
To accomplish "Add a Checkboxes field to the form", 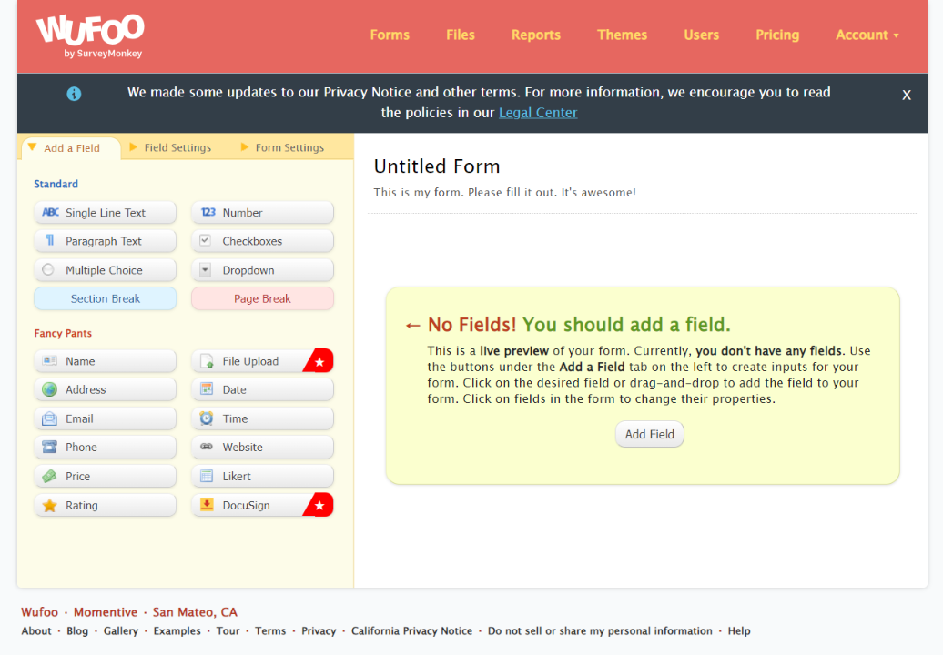I will 262,241.
